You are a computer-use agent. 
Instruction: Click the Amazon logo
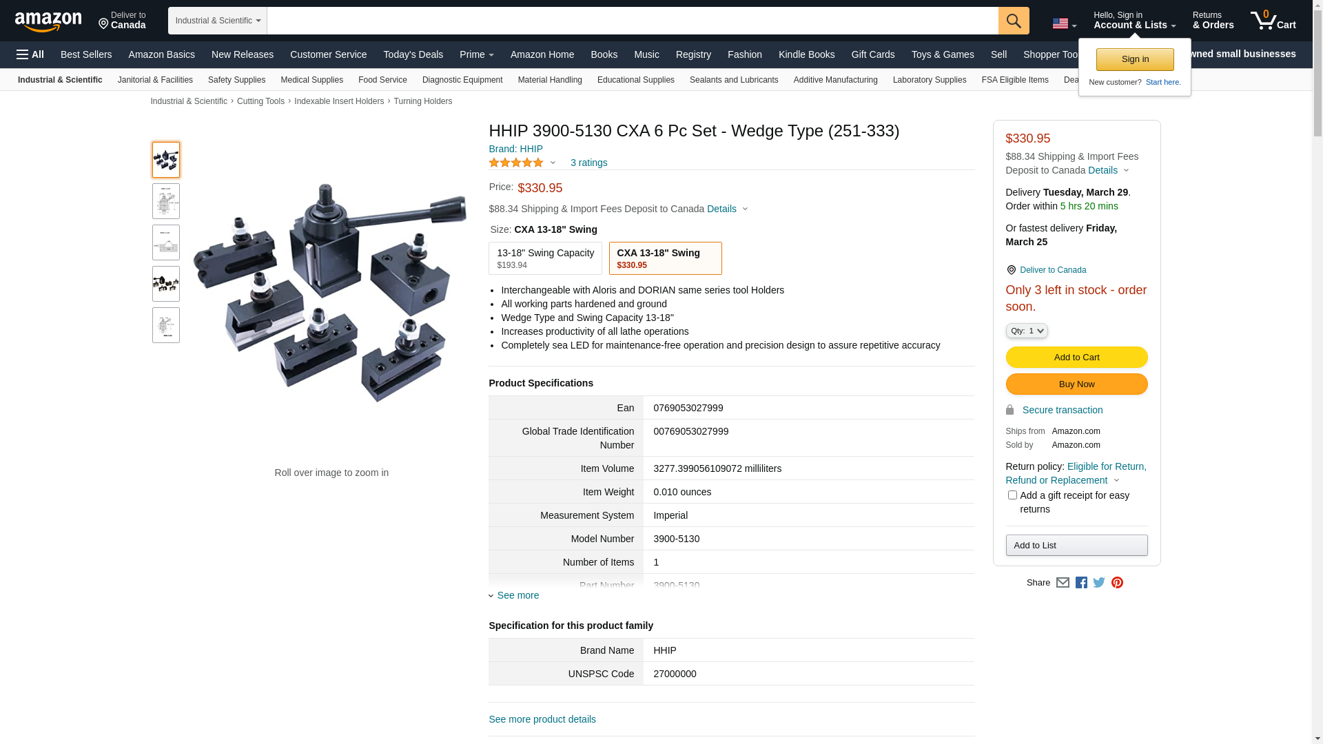[48, 21]
